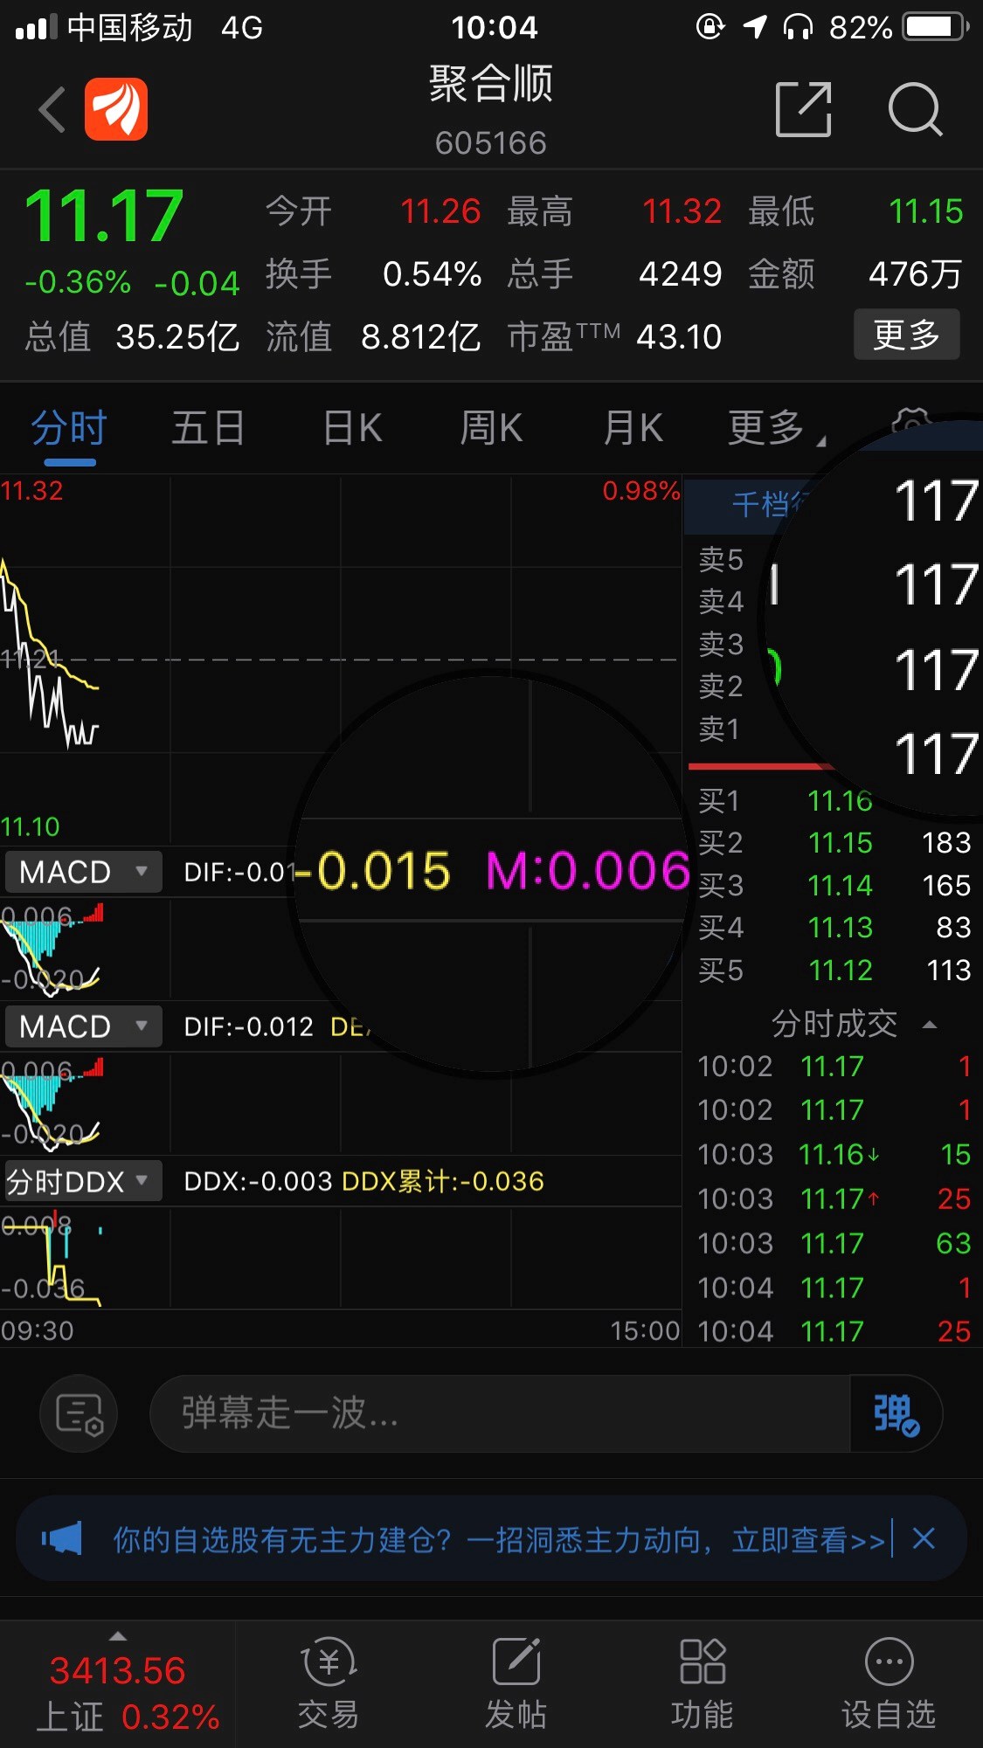
Task: Dismiss the blue promotion banner
Action: 924,1538
